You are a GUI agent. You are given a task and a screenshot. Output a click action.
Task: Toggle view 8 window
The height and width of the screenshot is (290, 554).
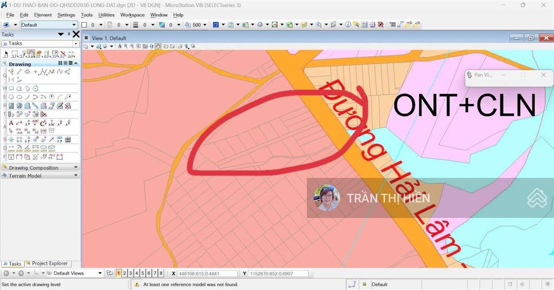tap(161, 273)
